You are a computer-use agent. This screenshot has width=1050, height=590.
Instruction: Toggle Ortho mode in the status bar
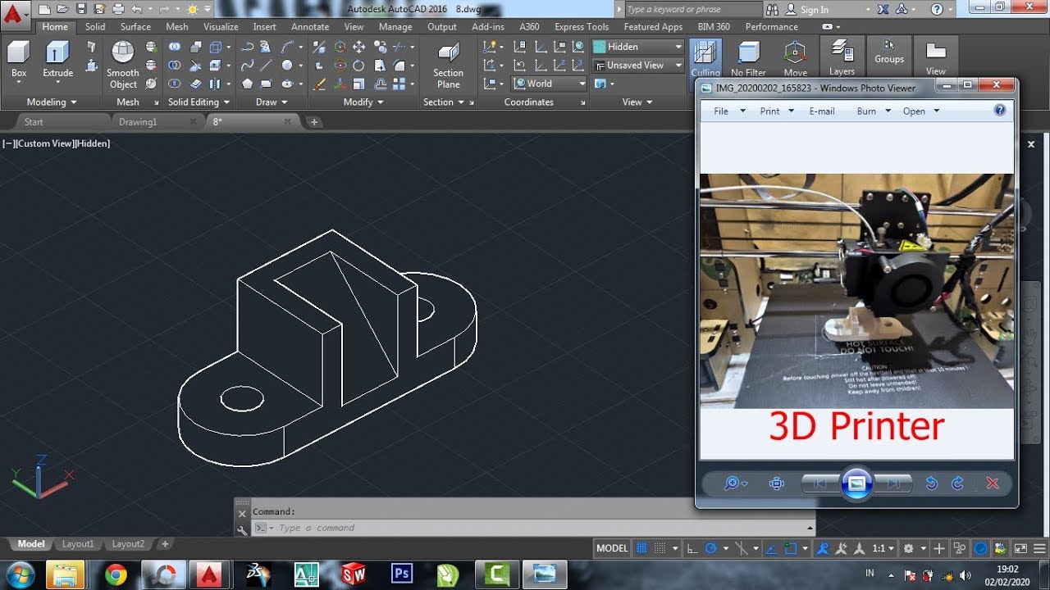pos(692,548)
